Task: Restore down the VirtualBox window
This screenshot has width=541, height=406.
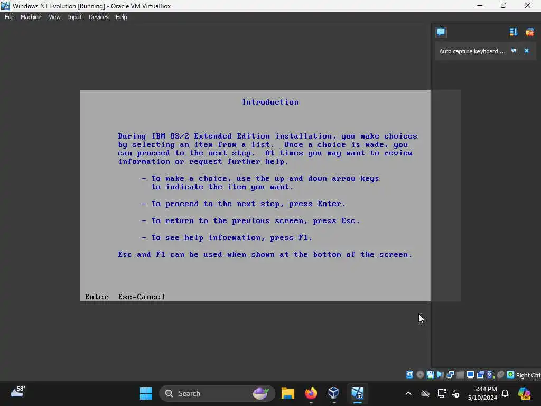Action: (x=503, y=6)
